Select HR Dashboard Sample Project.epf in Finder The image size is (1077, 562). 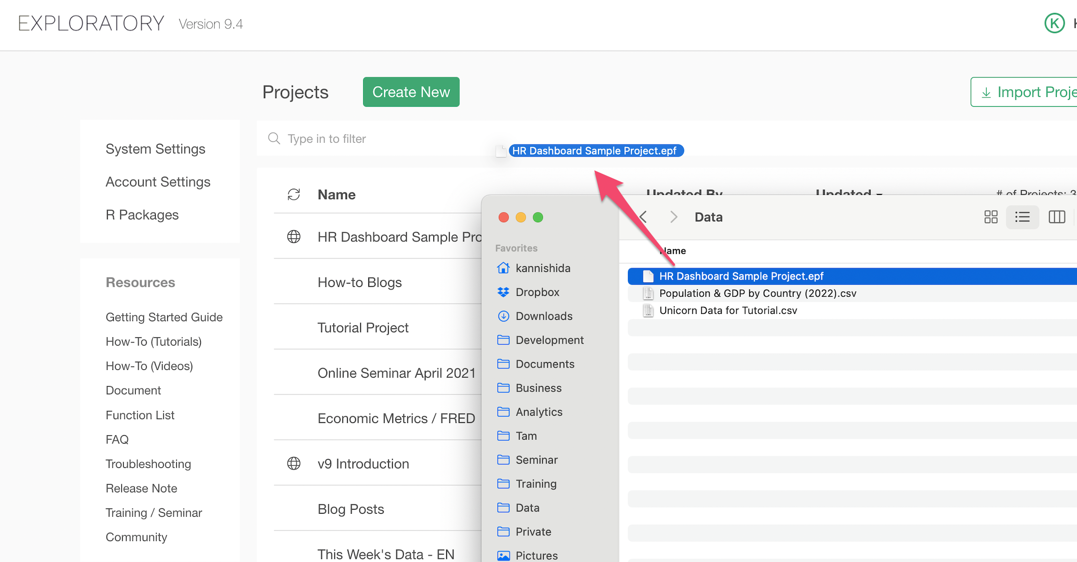[x=852, y=276]
